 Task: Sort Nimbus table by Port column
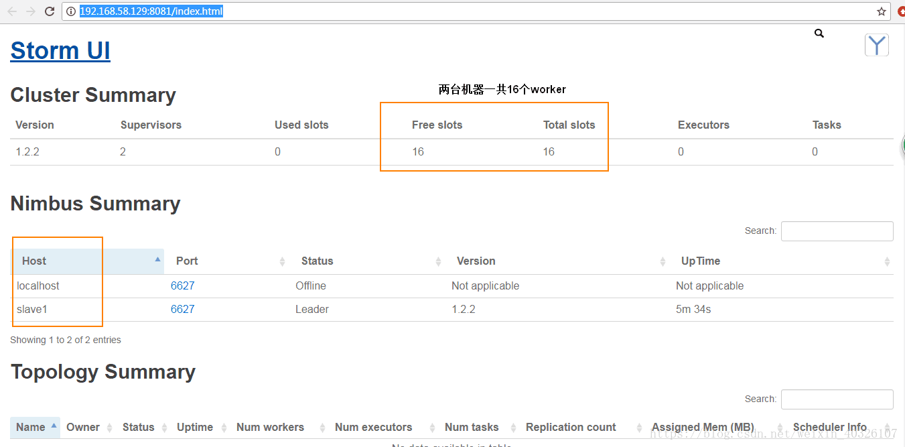[226, 261]
